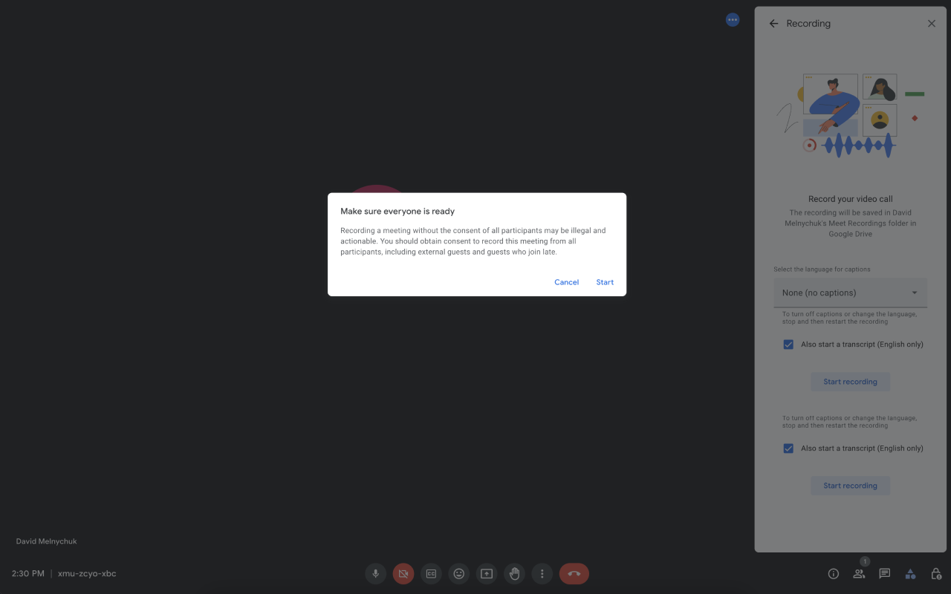Uncheck the first transcript checkbox
Screen dimensions: 951x594
[788, 344]
